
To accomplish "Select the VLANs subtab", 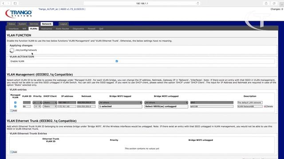I will point(34,29).
